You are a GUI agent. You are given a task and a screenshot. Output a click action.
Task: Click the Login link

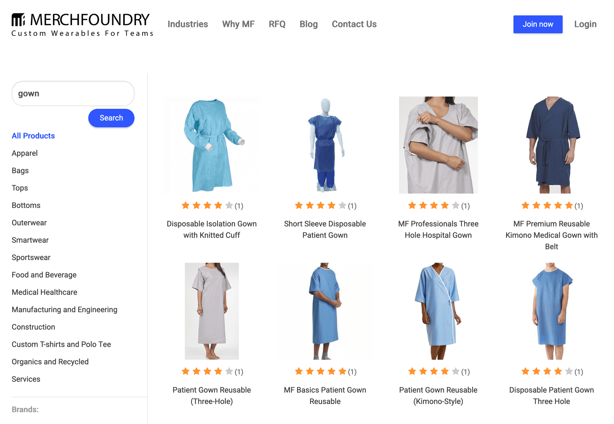[585, 24]
